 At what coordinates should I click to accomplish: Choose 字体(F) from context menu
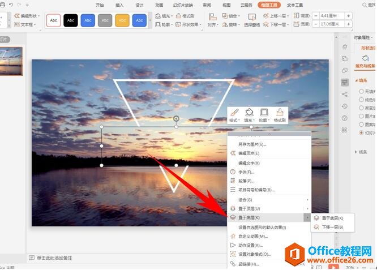pyautogui.click(x=269, y=172)
